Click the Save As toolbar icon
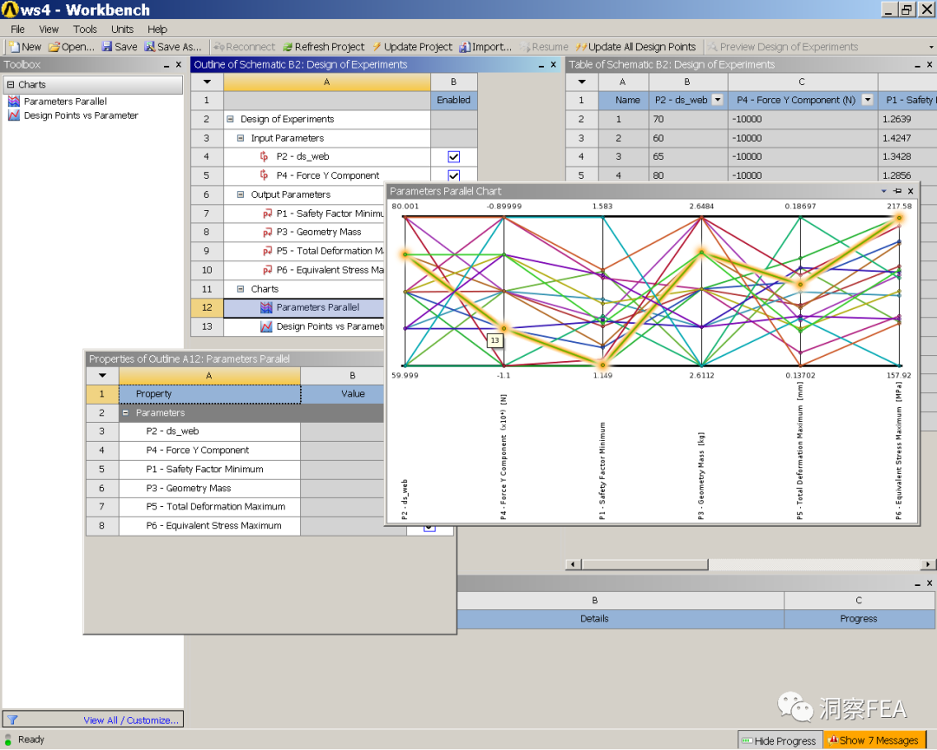The width and height of the screenshot is (937, 750). 150,47
